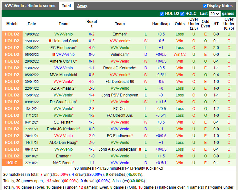Click the VVV-Venlo - Historic scores title
The image size is (238, 190).
pos(30,6)
